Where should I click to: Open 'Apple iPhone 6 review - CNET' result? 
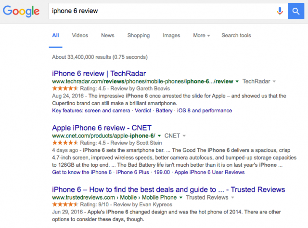pyautogui.click(x=102, y=128)
